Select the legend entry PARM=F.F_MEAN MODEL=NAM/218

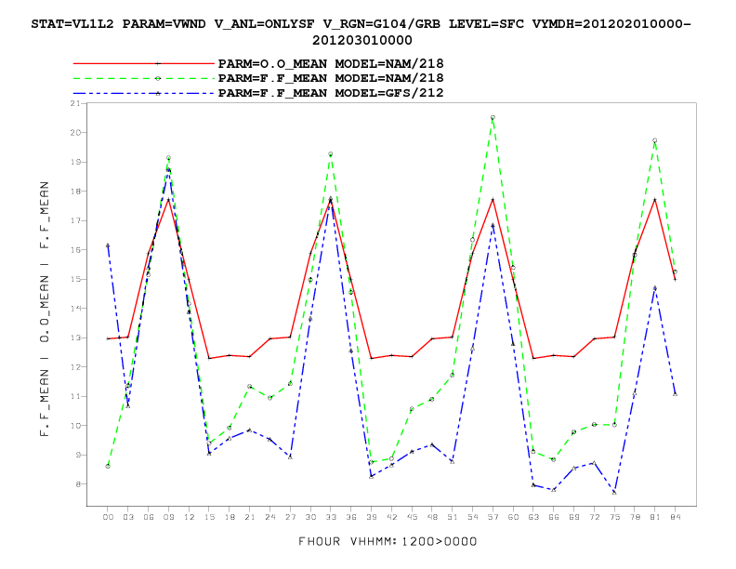click(331, 78)
